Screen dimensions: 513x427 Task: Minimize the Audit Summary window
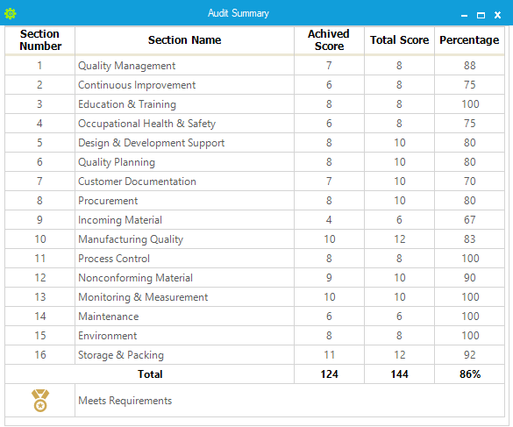[464, 16]
